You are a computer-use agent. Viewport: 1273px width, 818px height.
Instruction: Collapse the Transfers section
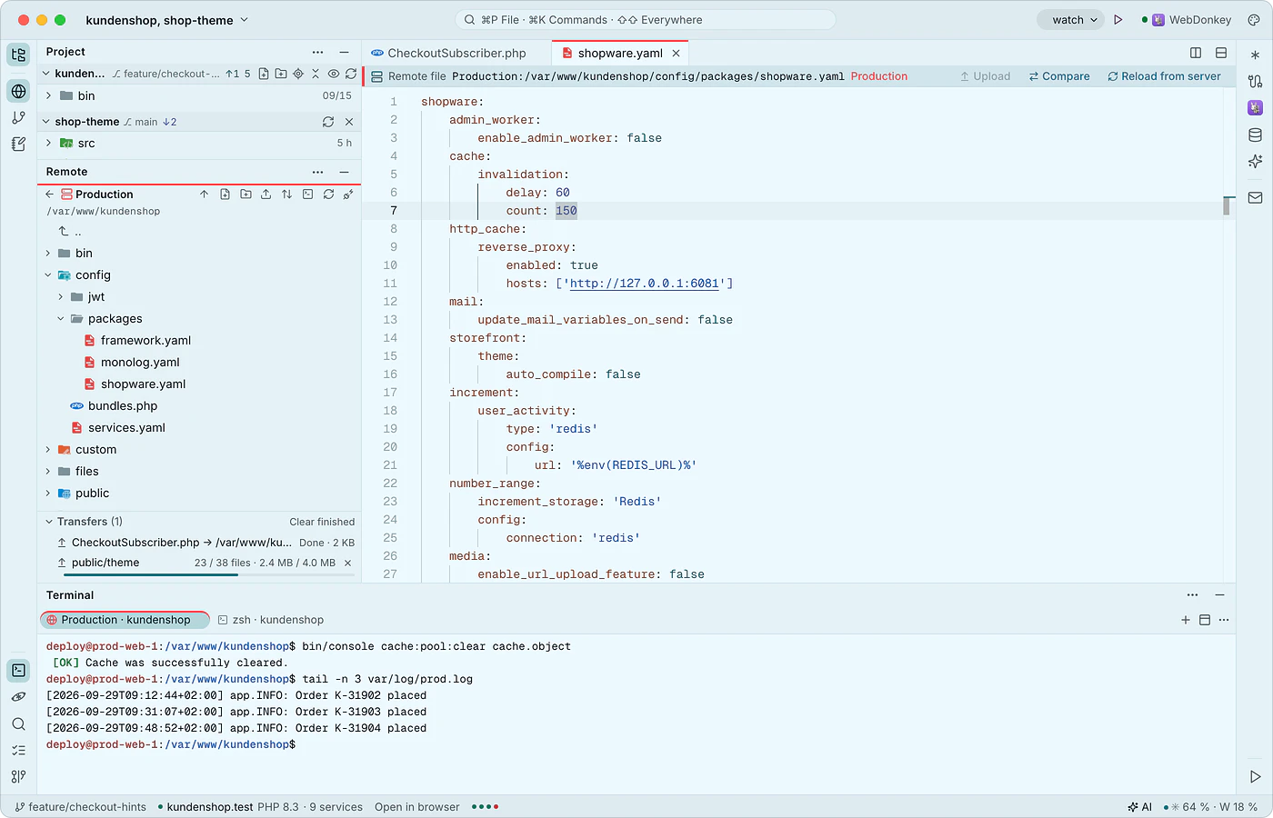pyautogui.click(x=49, y=522)
